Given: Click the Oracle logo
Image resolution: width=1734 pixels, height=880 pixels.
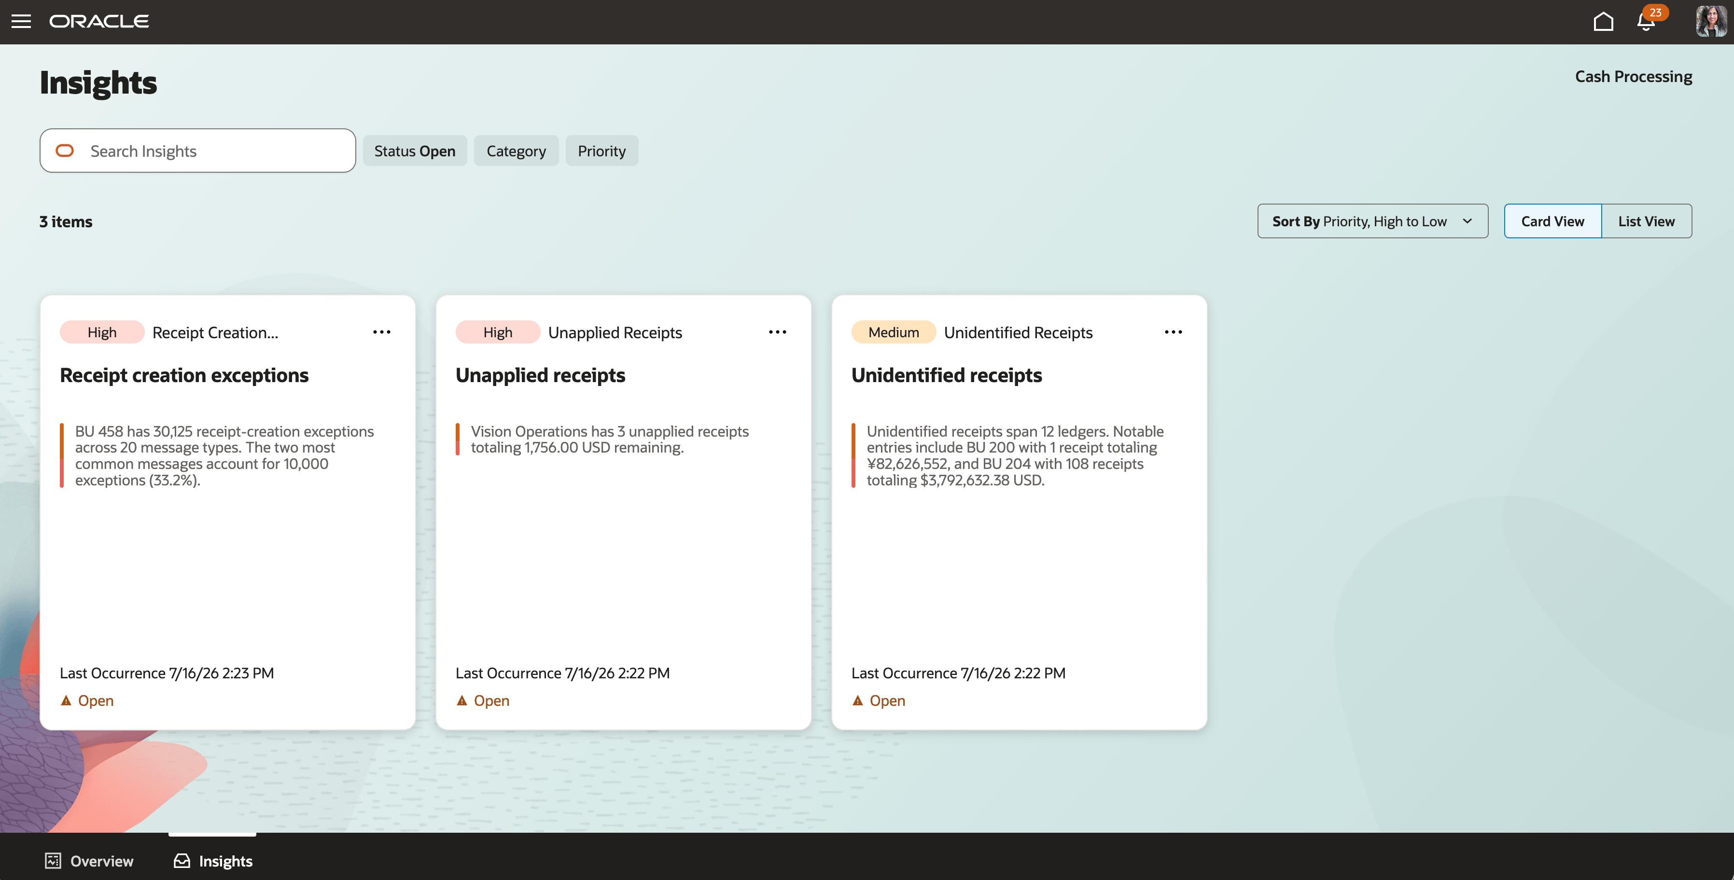Looking at the screenshot, I should [x=99, y=22].
